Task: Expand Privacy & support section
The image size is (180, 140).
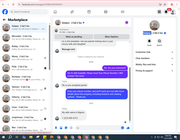Action: (x=154, y=71)
